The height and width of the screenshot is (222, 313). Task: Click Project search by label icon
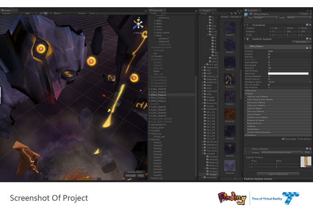click(236, 13)
